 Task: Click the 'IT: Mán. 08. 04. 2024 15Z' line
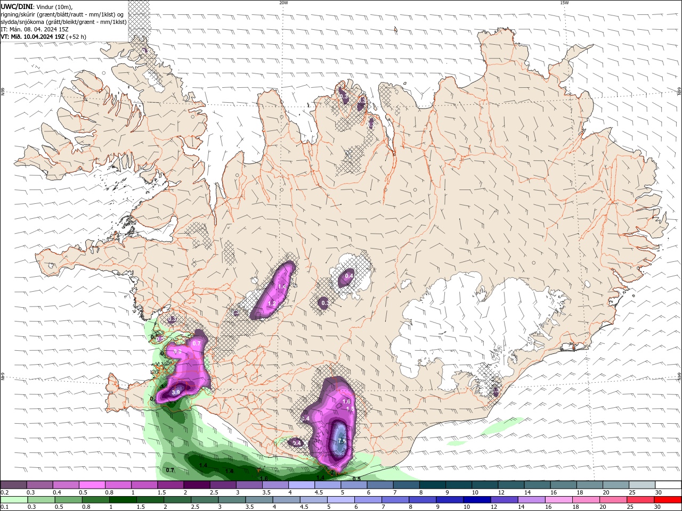34,29
